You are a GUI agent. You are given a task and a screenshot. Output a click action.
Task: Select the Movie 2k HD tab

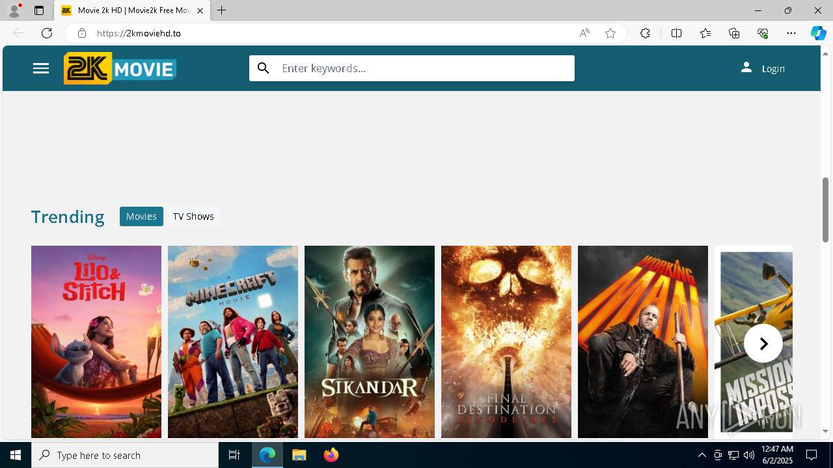132,10
